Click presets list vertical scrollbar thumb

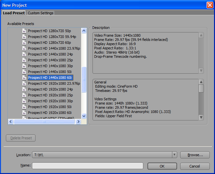point(84,80)
